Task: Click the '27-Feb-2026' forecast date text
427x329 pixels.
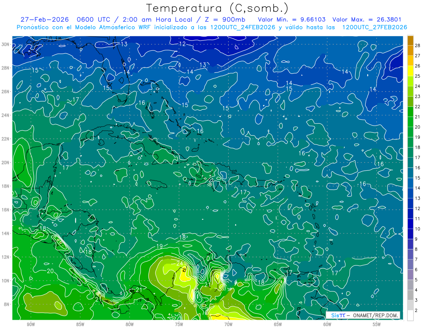Action: [x=44, y=20]
